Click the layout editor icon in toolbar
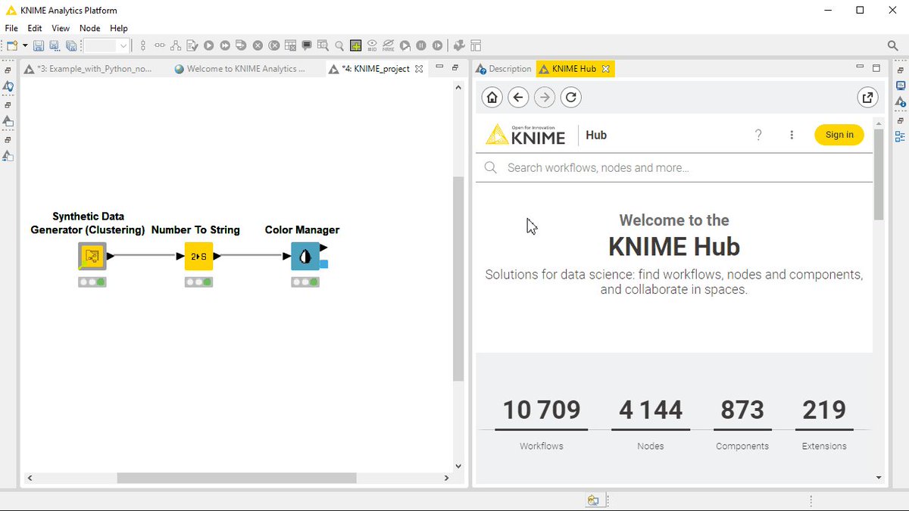This screenshot has height=511, width=909. [476, 45]
